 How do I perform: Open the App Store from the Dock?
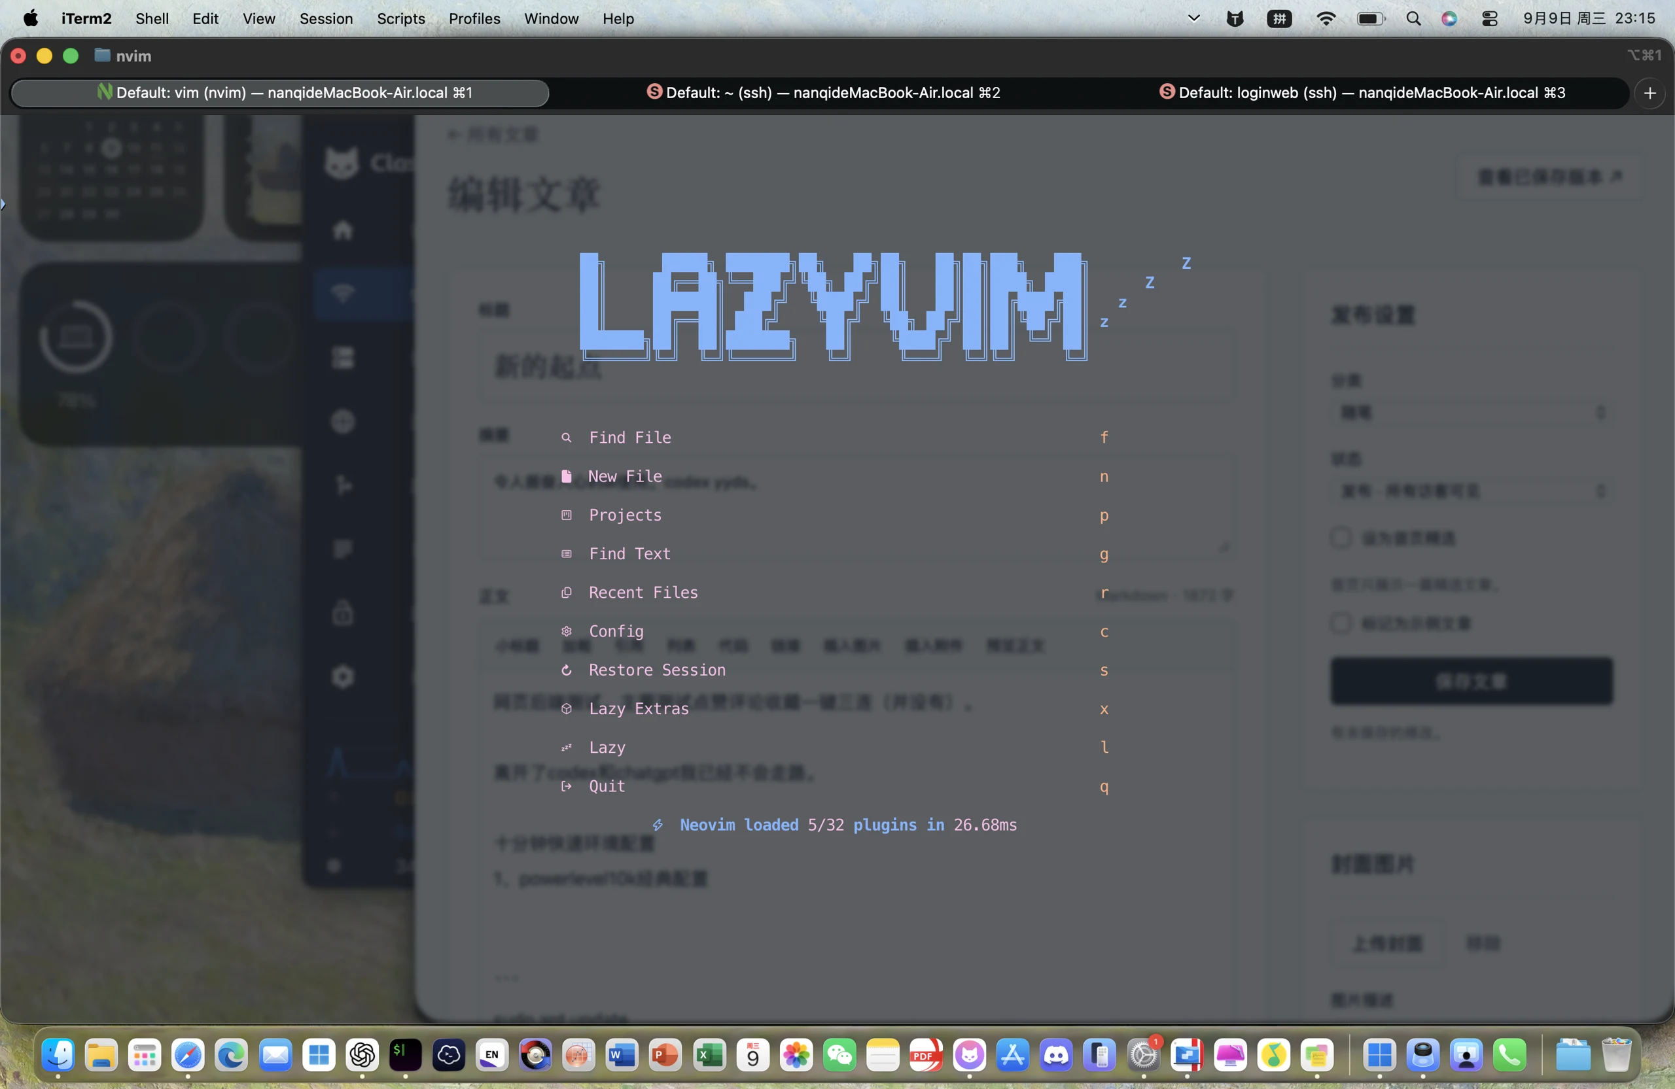1013,1054
